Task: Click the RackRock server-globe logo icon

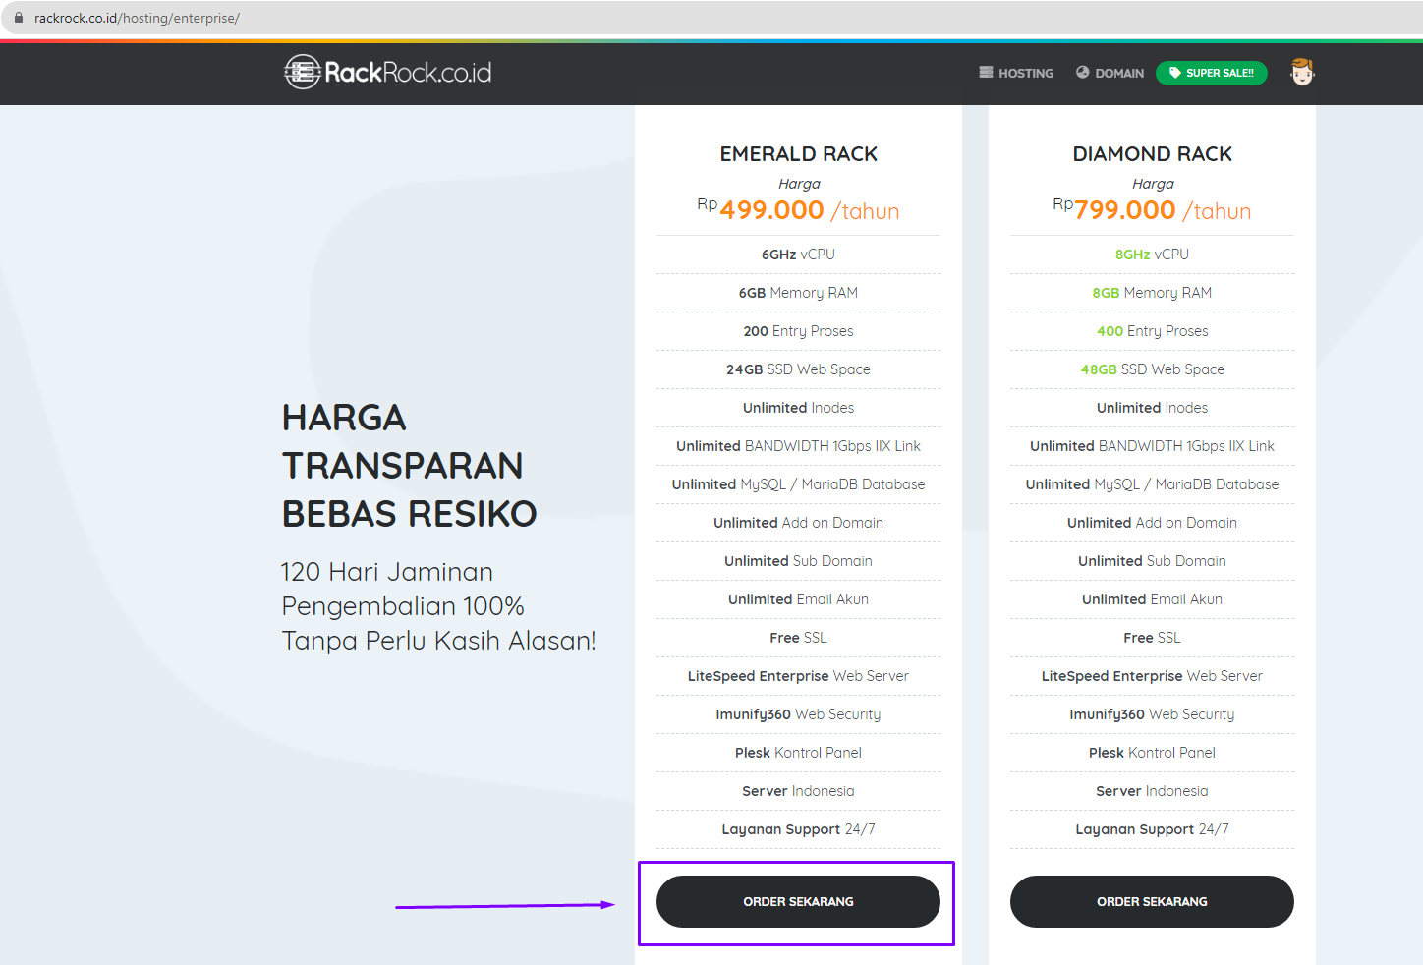Action: tap(303, 72)
